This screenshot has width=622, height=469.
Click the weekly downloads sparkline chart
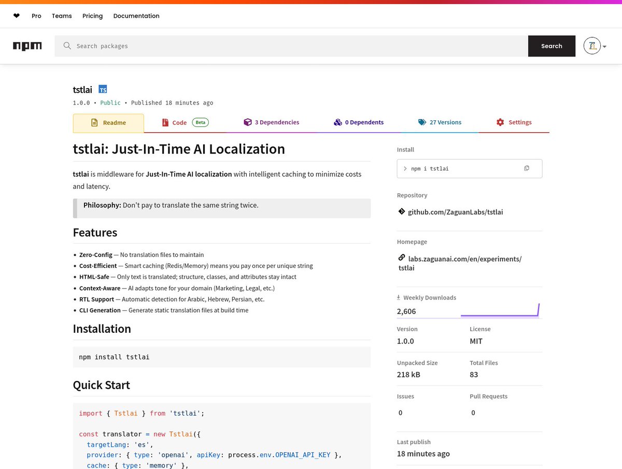tap(500, 310)
